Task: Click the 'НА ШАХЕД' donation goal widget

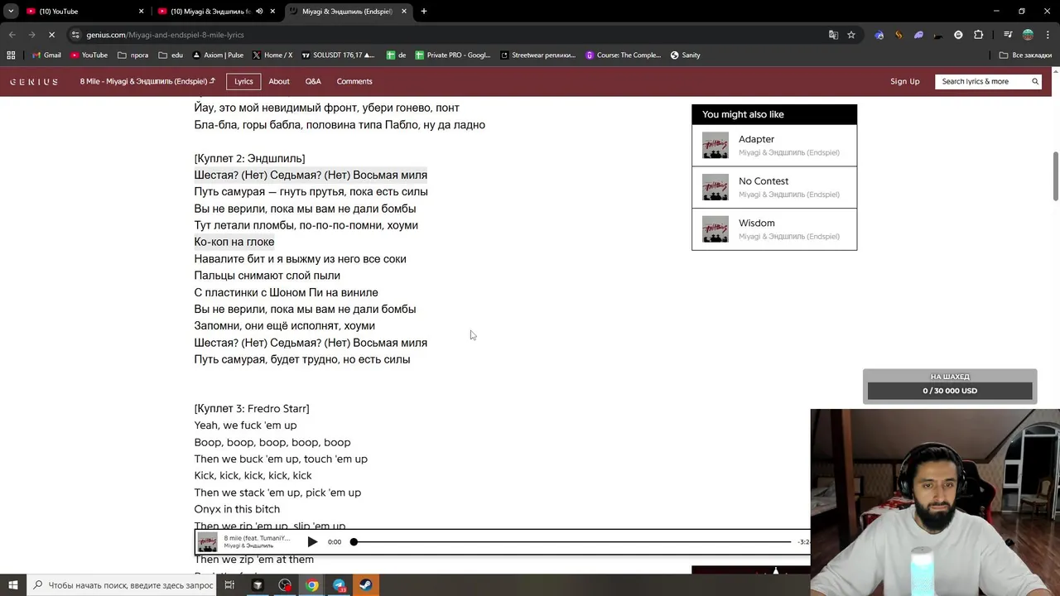Action: (x=950, y=385)
